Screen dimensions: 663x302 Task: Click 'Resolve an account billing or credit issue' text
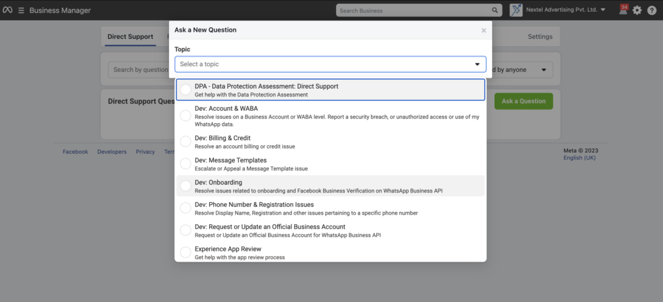245,146
